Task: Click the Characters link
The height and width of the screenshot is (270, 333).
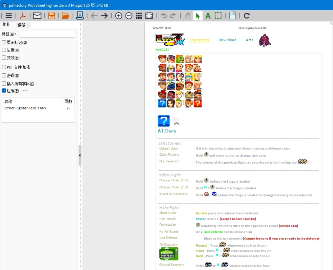Action: click(x=199, y=40)
